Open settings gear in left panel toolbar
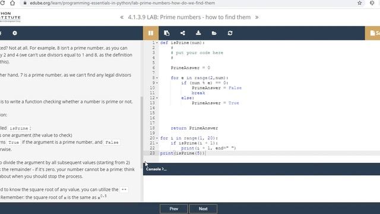380x214 pixels. click(x=15, y=33)
